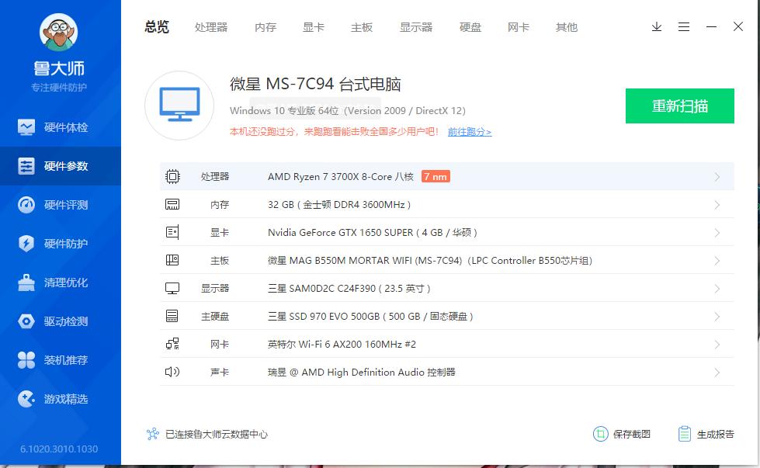Screen dimensions: 760x468
Task: Switch to the 硬盘 tab
Action: pyautogui.click(x=470, y=27)
